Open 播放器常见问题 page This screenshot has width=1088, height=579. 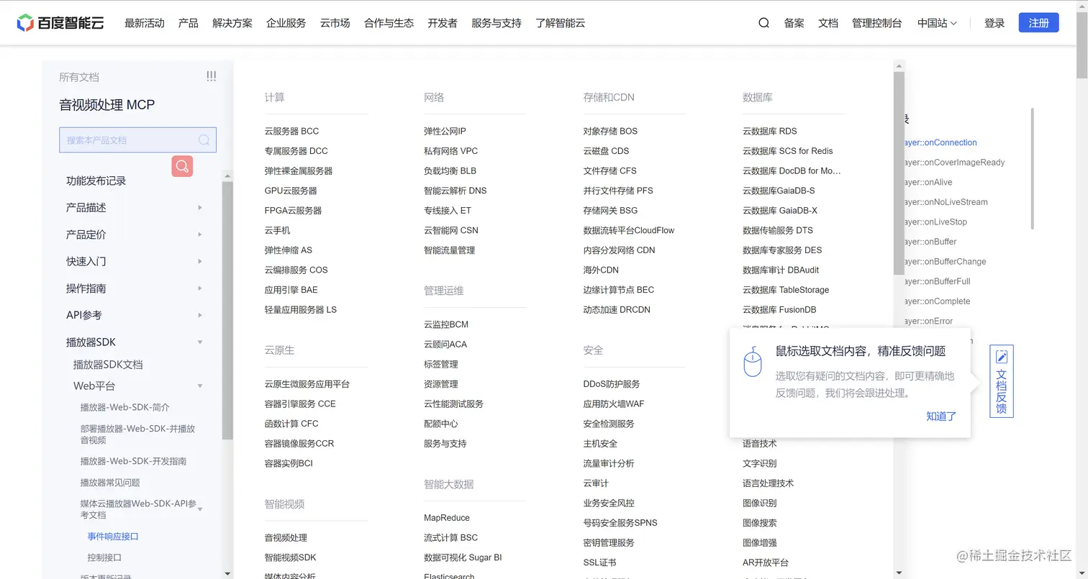point(110,483)
